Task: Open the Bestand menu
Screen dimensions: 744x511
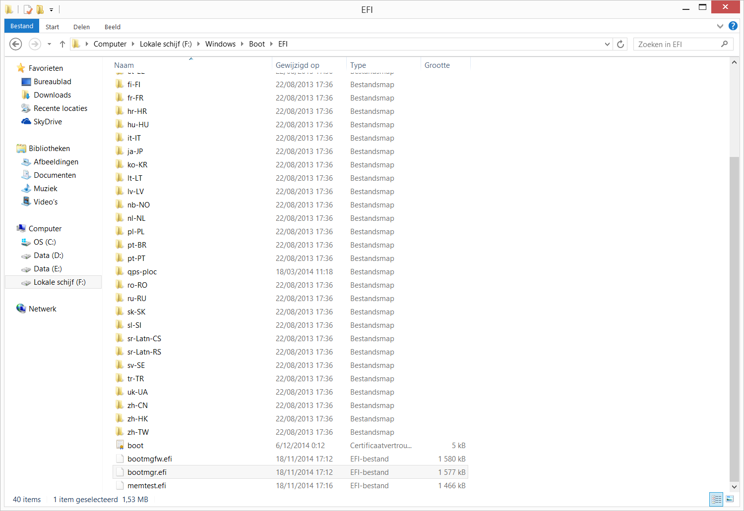Action: pos(22,26)
